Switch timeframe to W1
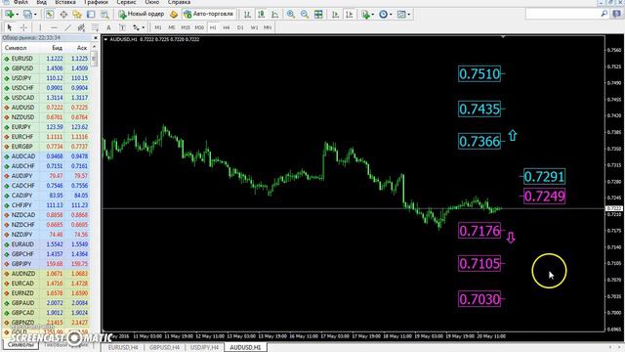This screenshot has height=352, width=625. (254, 27)
